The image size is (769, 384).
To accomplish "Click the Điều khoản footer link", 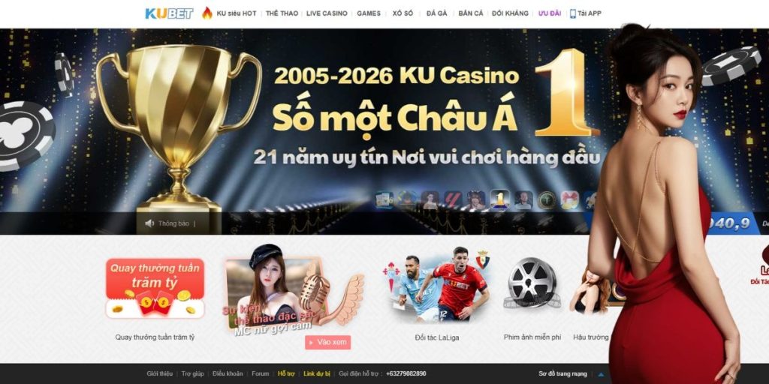I will click(x=228, y=373).
